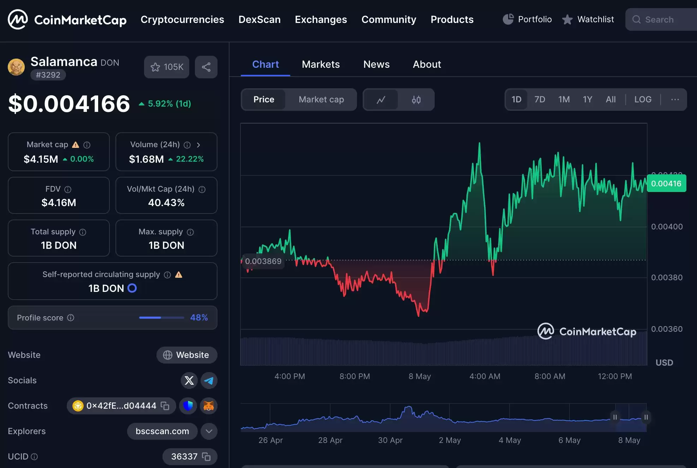
Task: Select the 7D time range
Action: tap(540, 100)
